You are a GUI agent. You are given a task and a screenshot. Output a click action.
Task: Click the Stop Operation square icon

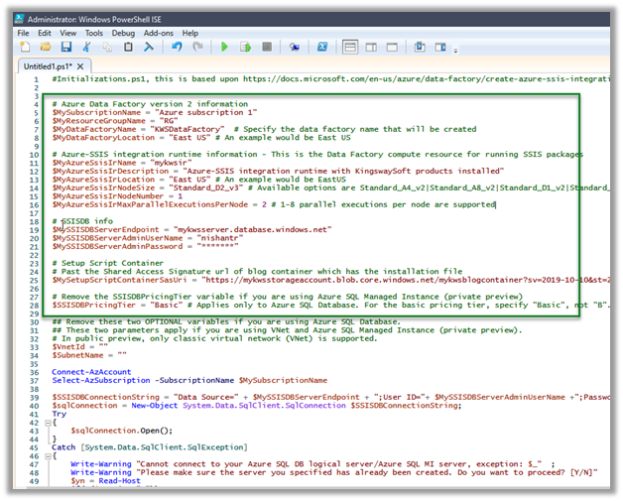point(267,47)
